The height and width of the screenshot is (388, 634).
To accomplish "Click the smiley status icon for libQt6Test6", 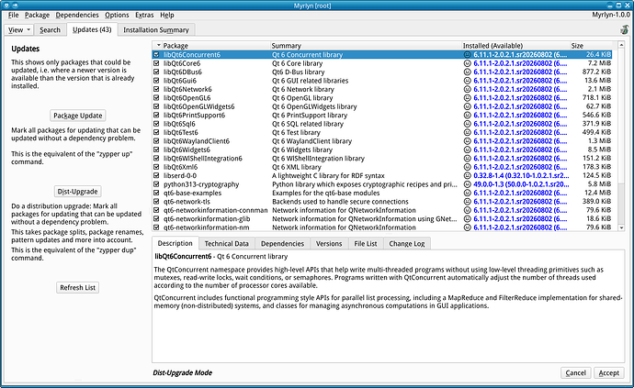I will tap(467, 132).
